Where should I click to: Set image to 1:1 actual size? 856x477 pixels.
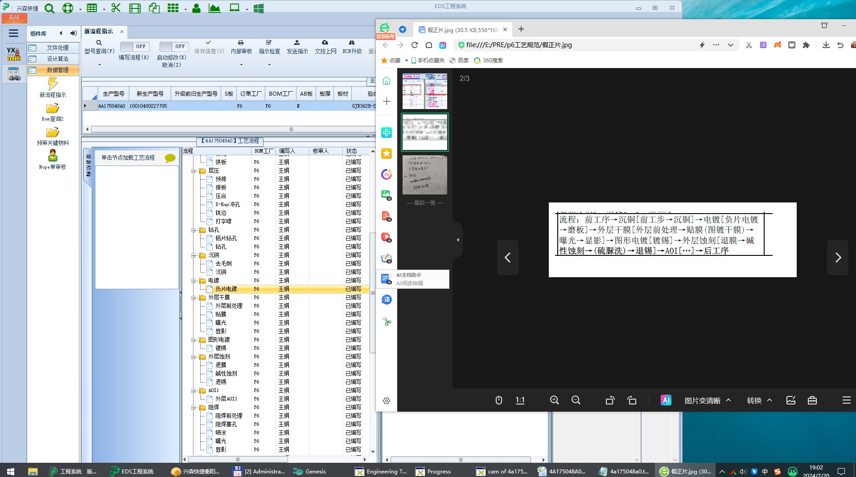(x=520, y=400)
